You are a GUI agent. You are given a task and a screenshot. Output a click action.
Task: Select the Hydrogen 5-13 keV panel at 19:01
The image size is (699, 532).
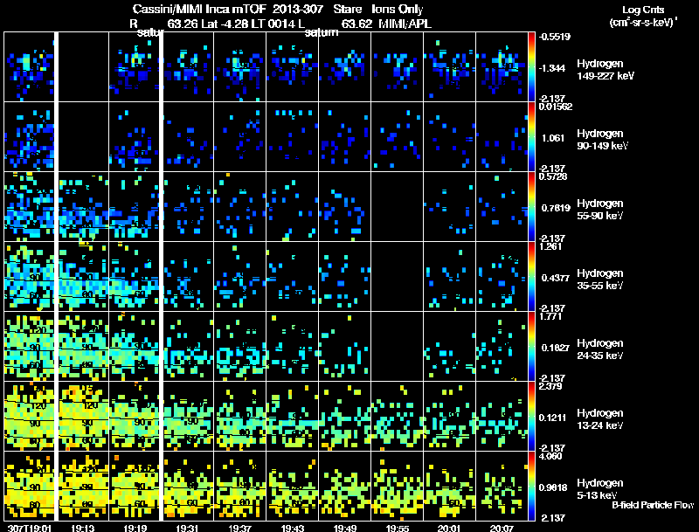(29, 487)
